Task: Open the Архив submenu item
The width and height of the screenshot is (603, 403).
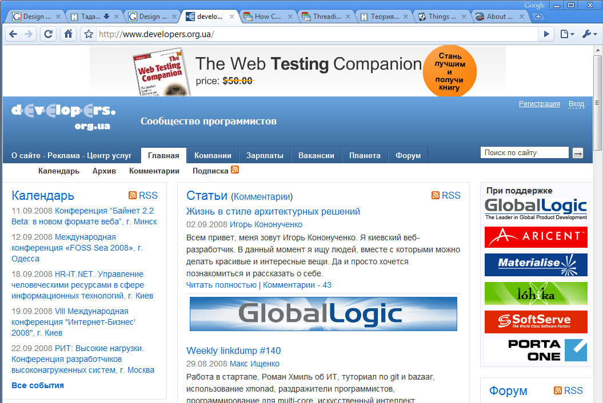Action: click(104, 171)
